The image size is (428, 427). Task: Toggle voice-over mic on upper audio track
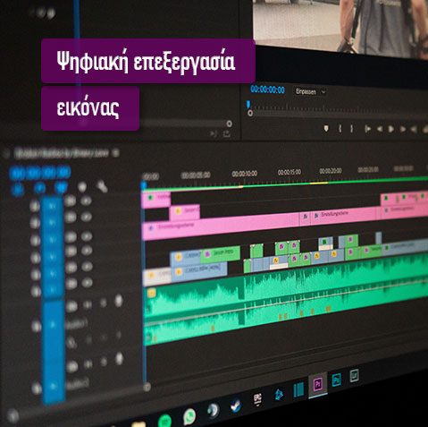coord(119,301)
